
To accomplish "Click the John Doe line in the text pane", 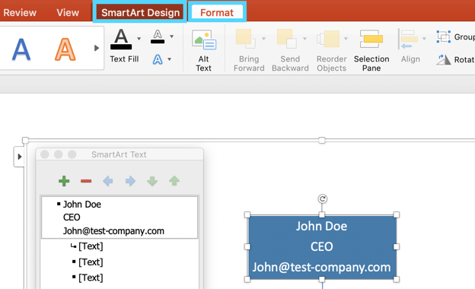I will (81, 205).
